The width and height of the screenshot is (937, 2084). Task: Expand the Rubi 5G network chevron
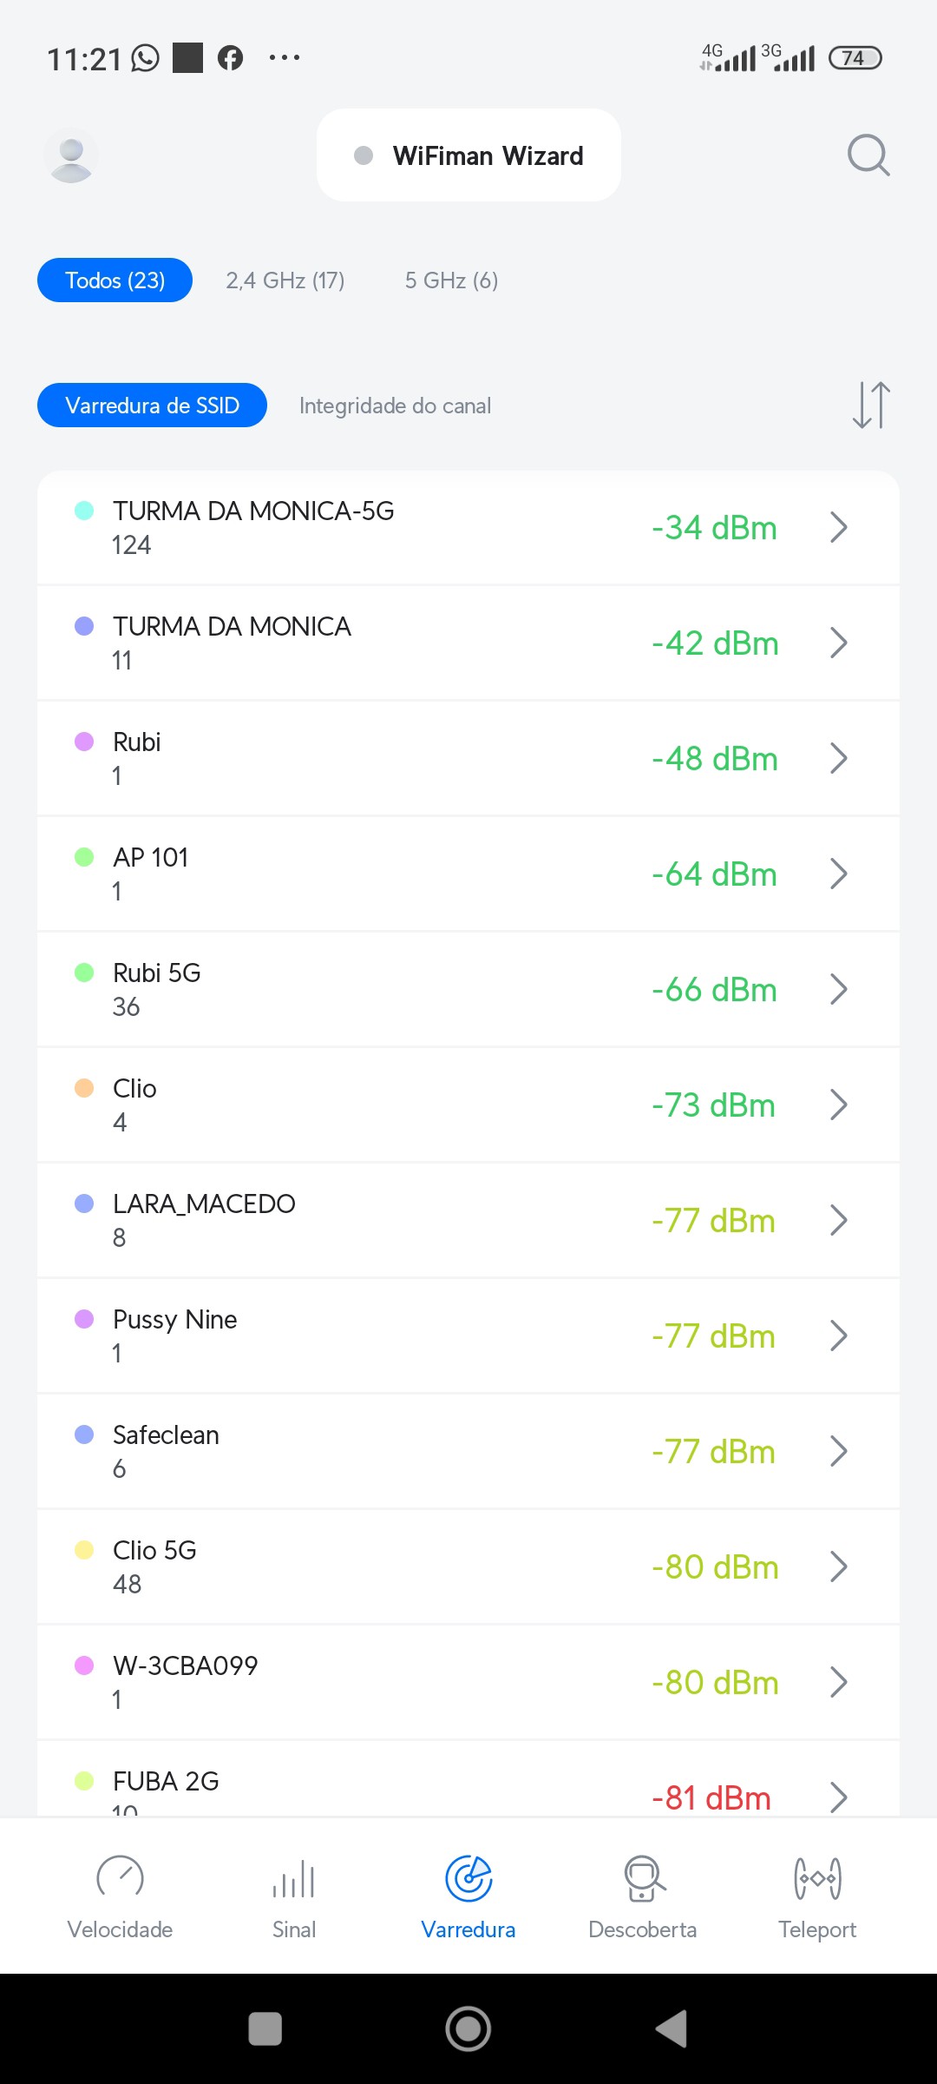(x=838, y=989)
